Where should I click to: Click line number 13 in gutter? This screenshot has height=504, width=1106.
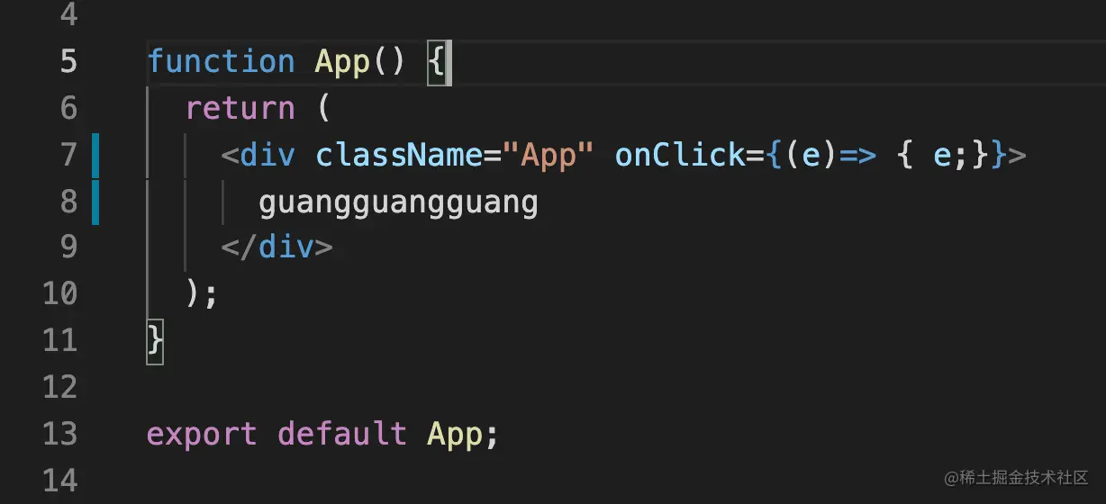[x=59, y=434]
